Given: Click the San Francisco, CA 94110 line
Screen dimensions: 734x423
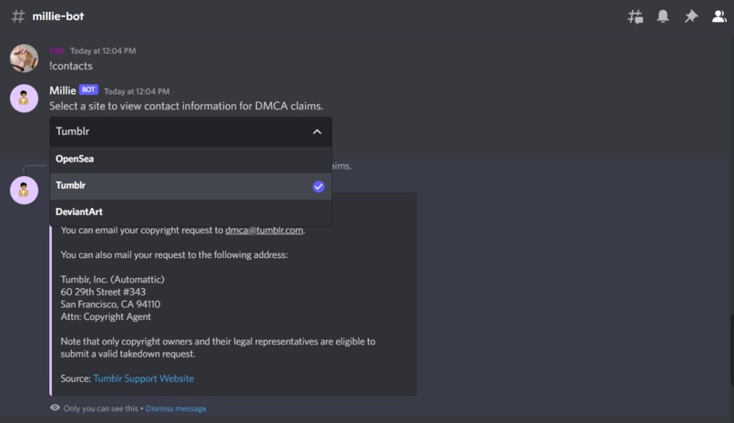Looking at the screenshot, I should tap(110, 304).
